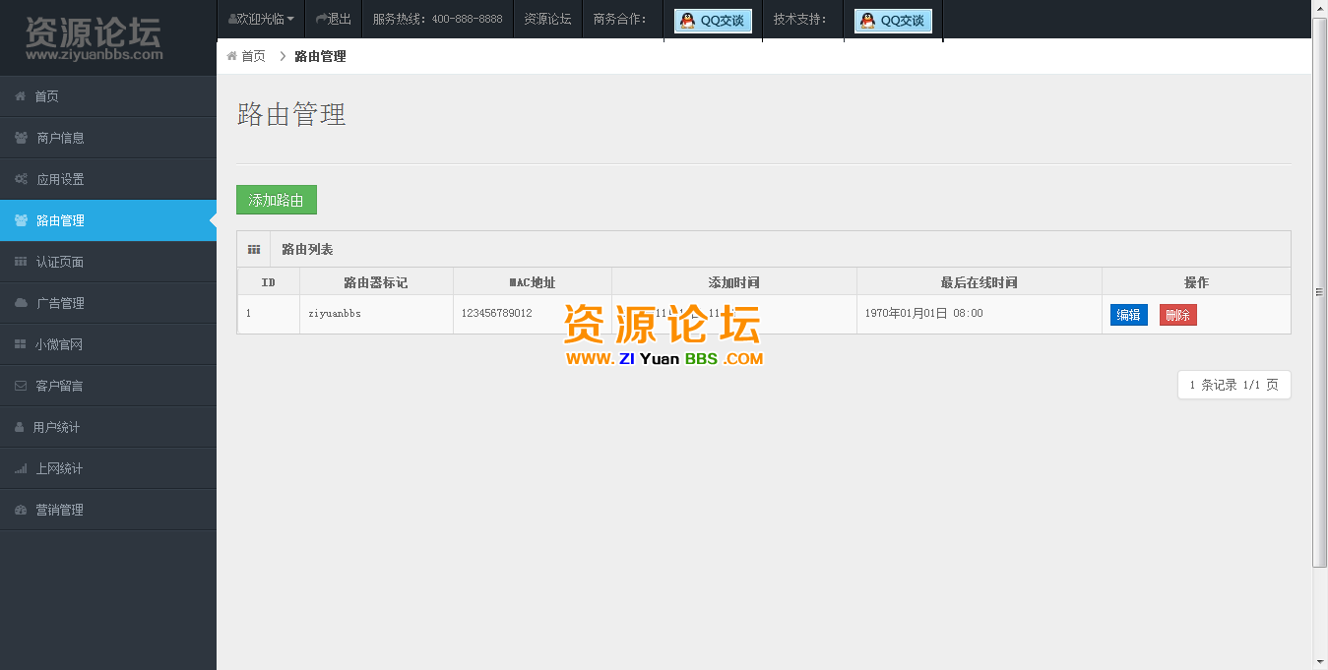Open 广告管理 in sidebar

click(x=108, y=303)
